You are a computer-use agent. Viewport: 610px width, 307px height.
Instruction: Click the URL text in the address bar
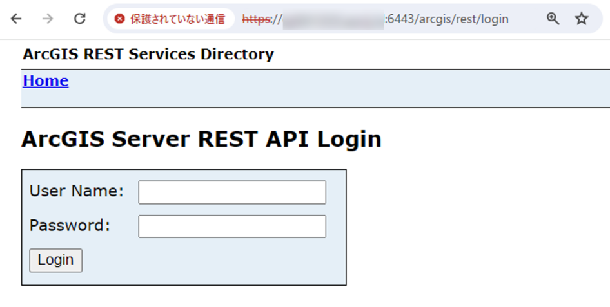point(375,19)
